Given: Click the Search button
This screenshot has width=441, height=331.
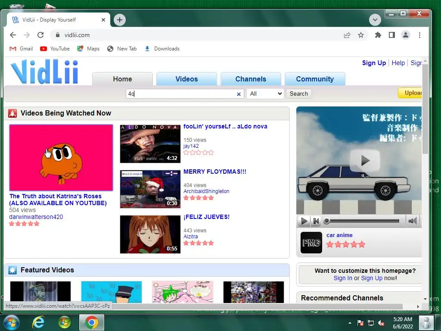Looking at the screenshot, I should point(299,94).
